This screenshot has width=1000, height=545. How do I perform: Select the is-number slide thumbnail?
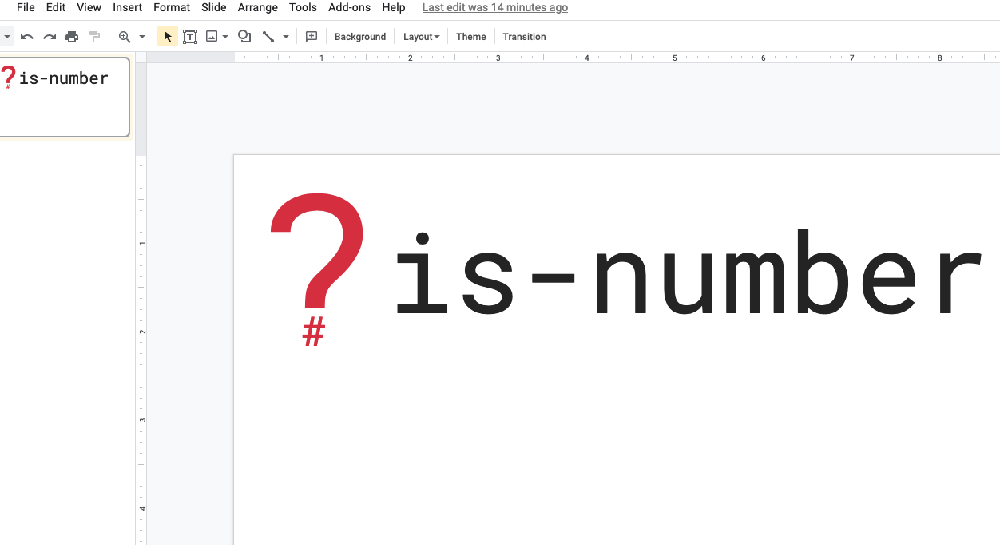[65, 97]
